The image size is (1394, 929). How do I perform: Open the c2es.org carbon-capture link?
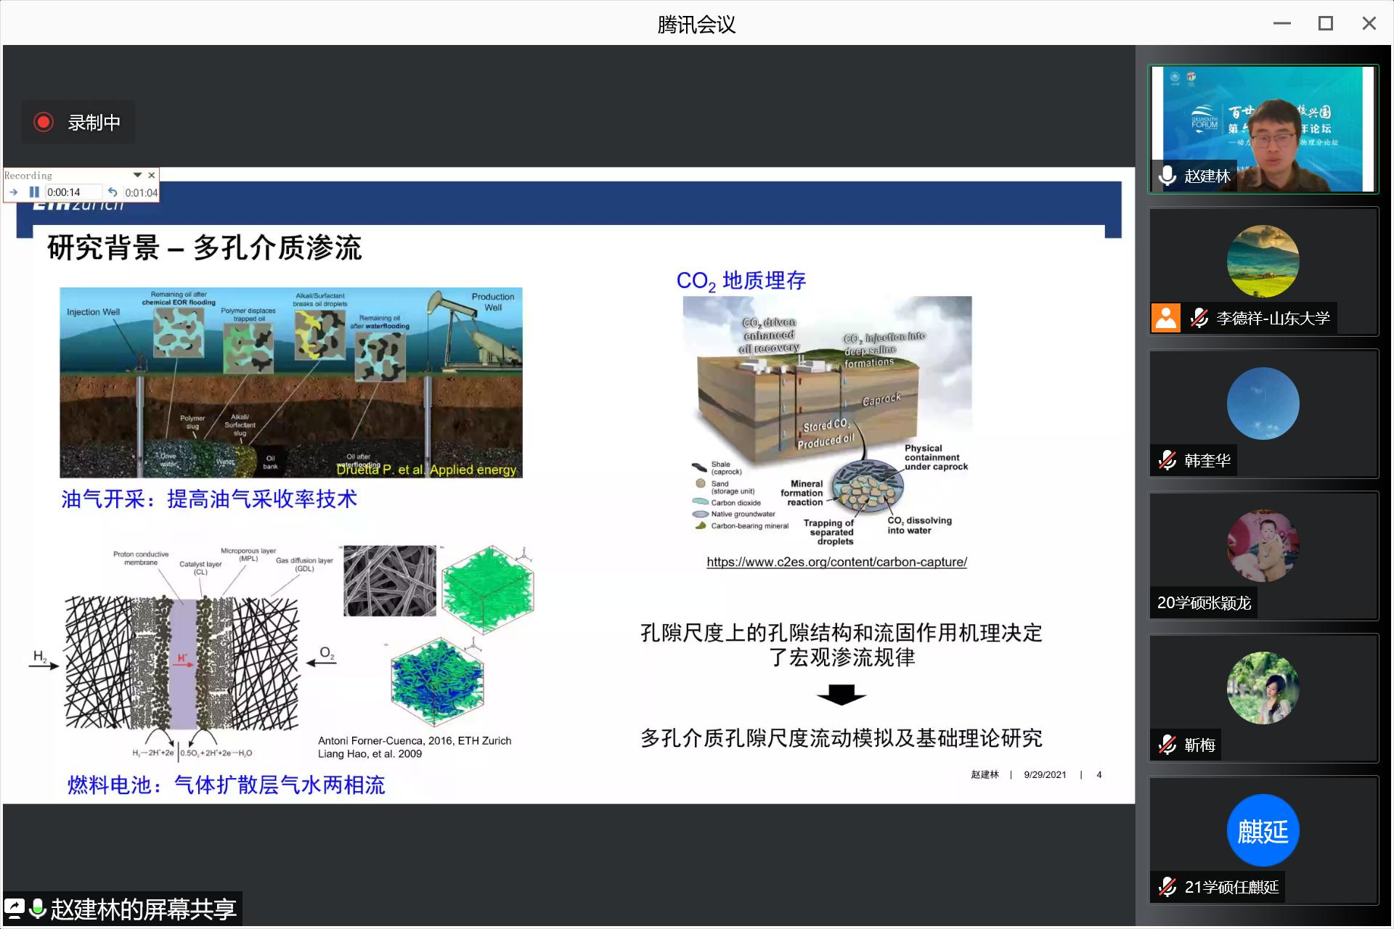click(836, 562)
